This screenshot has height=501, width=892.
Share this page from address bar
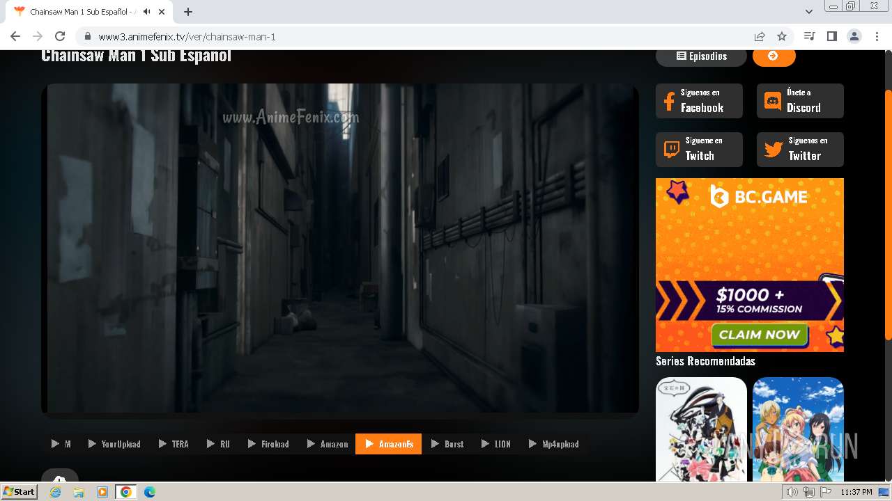(760, 36)
